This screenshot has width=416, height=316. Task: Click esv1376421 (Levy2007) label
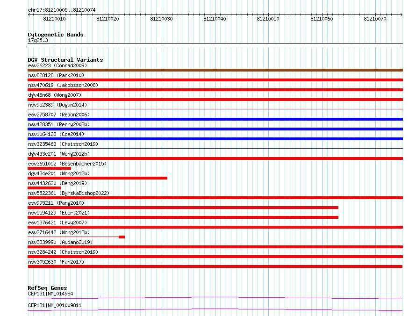pyautogui.click(x=57, y=223)
